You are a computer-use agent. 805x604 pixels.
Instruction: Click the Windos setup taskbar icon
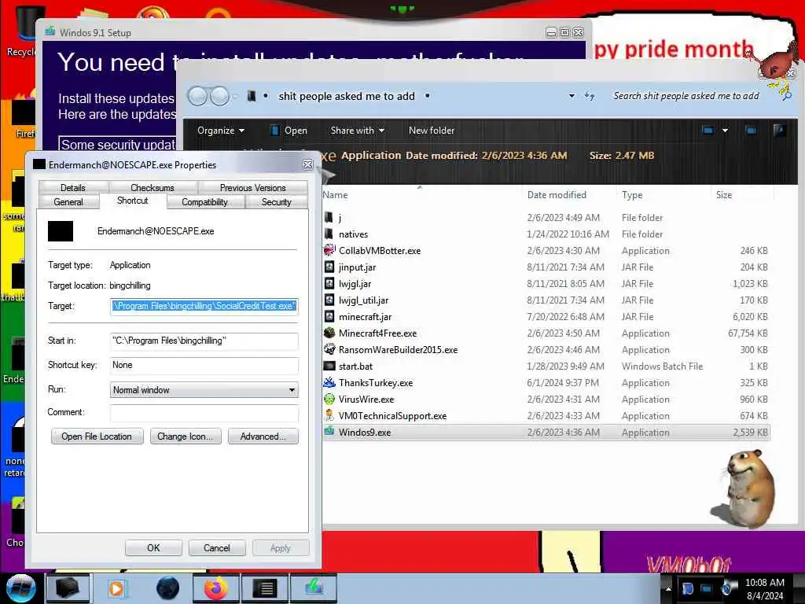(x=314, y=588)
